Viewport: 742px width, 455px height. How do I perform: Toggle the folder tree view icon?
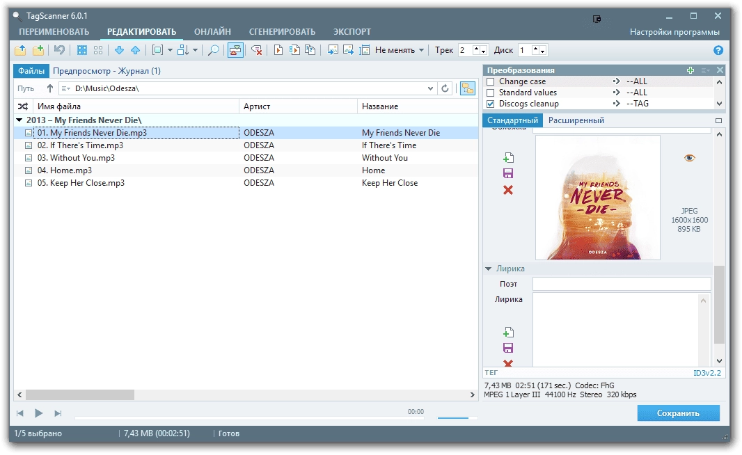tap(468, 88)
